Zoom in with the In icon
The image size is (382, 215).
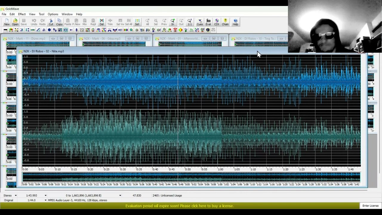(172, 22)
